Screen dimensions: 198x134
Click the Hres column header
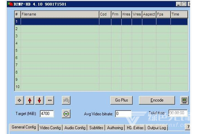click(126, 15)
